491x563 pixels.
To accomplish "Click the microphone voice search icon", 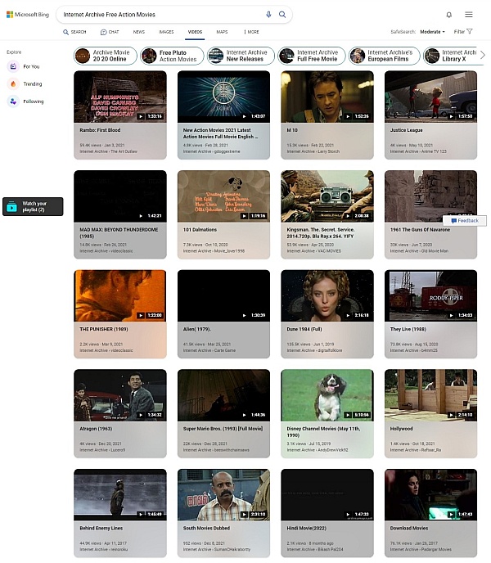I will pos(268,15).
